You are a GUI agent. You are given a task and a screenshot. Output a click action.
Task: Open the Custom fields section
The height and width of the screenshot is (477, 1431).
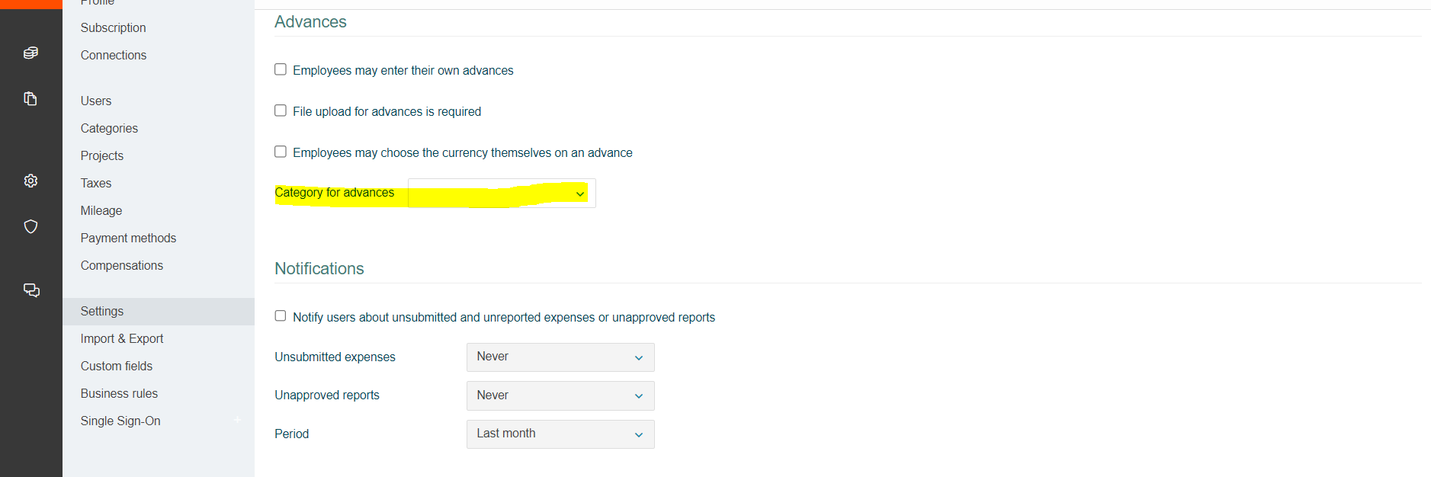click(117, 366)
